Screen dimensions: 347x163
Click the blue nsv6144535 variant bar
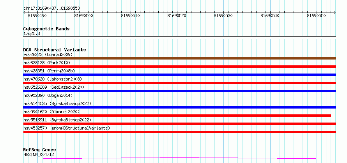pos(179,107)
